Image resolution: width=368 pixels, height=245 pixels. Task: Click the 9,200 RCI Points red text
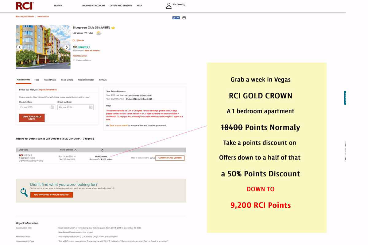[261, 205]
